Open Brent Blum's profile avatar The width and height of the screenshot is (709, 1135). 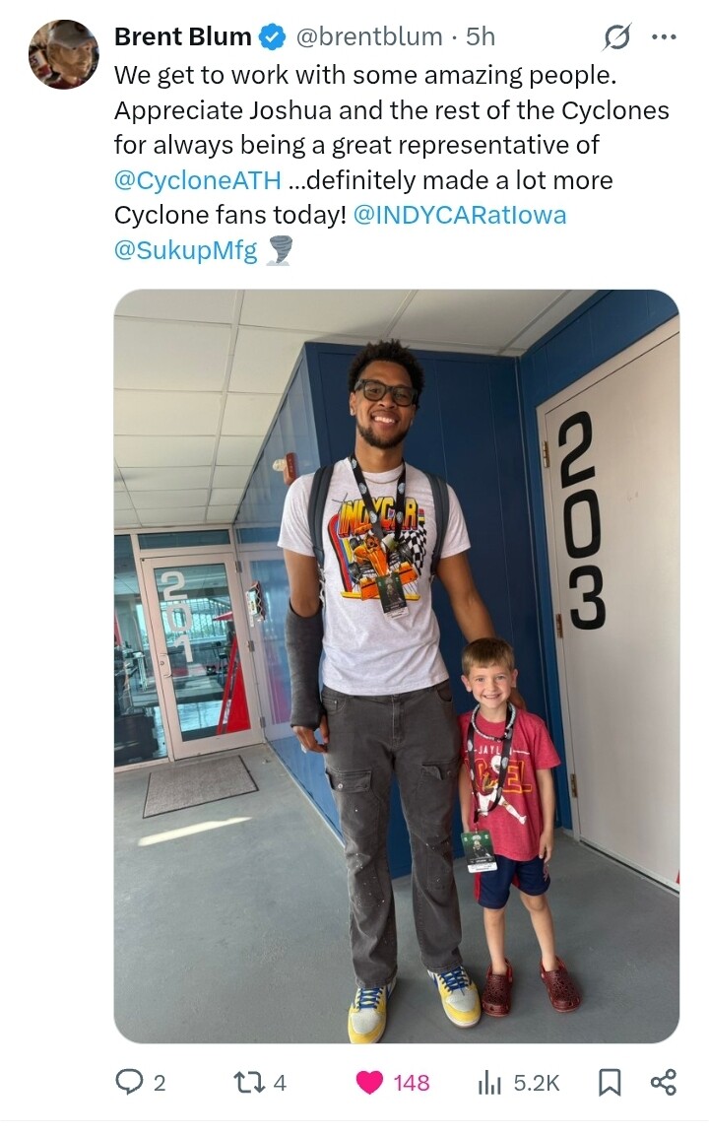click(63, 54)
